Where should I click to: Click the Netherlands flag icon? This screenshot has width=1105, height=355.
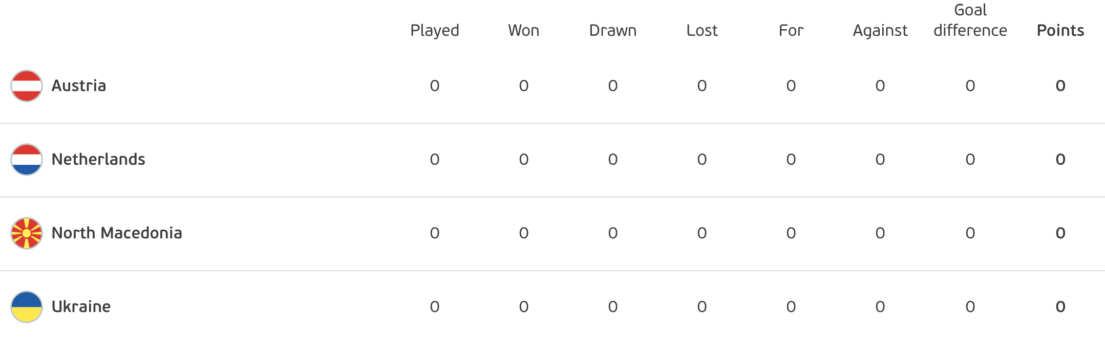click(27, 160)
